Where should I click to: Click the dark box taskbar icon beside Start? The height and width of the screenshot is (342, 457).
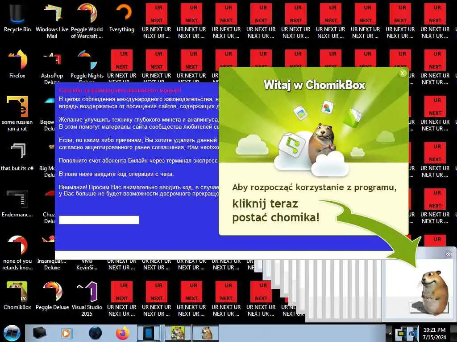pyautogui.click(x=39, y=333)
